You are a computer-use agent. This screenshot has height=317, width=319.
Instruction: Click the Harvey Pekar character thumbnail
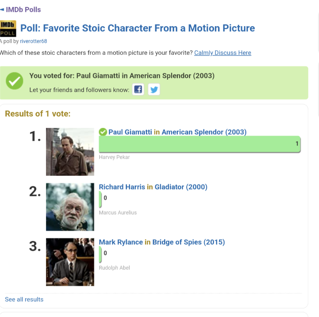(70, 152)
